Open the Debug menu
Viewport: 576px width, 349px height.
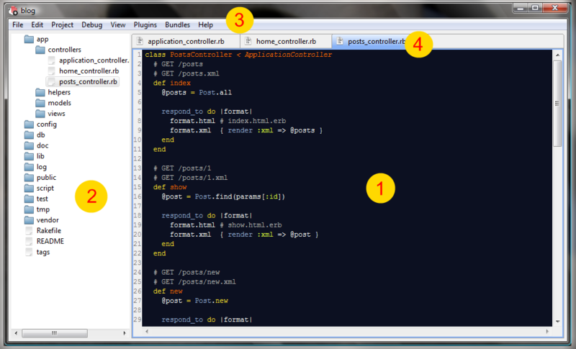point(92,24)
